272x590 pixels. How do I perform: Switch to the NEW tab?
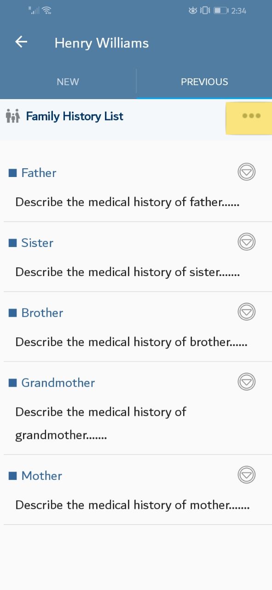68,82
